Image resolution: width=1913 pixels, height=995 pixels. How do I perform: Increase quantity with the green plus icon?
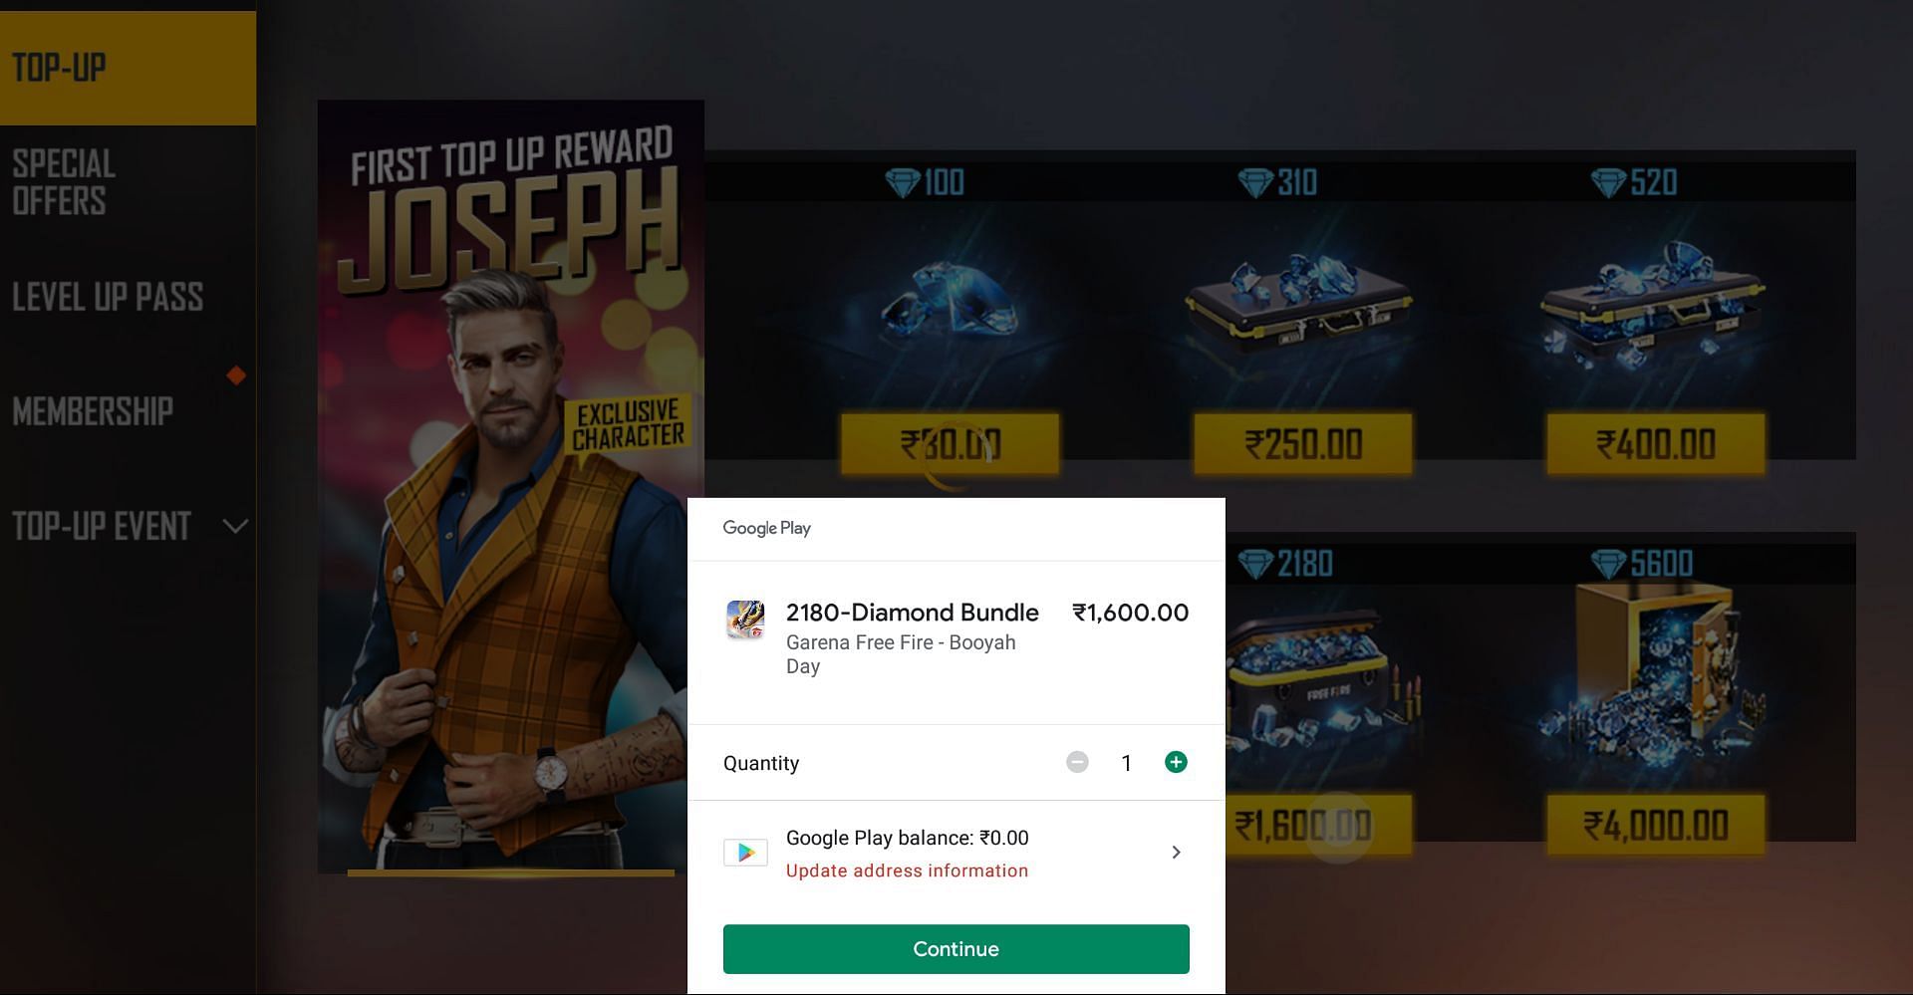pyautogui.click(x=1176, y=762)
